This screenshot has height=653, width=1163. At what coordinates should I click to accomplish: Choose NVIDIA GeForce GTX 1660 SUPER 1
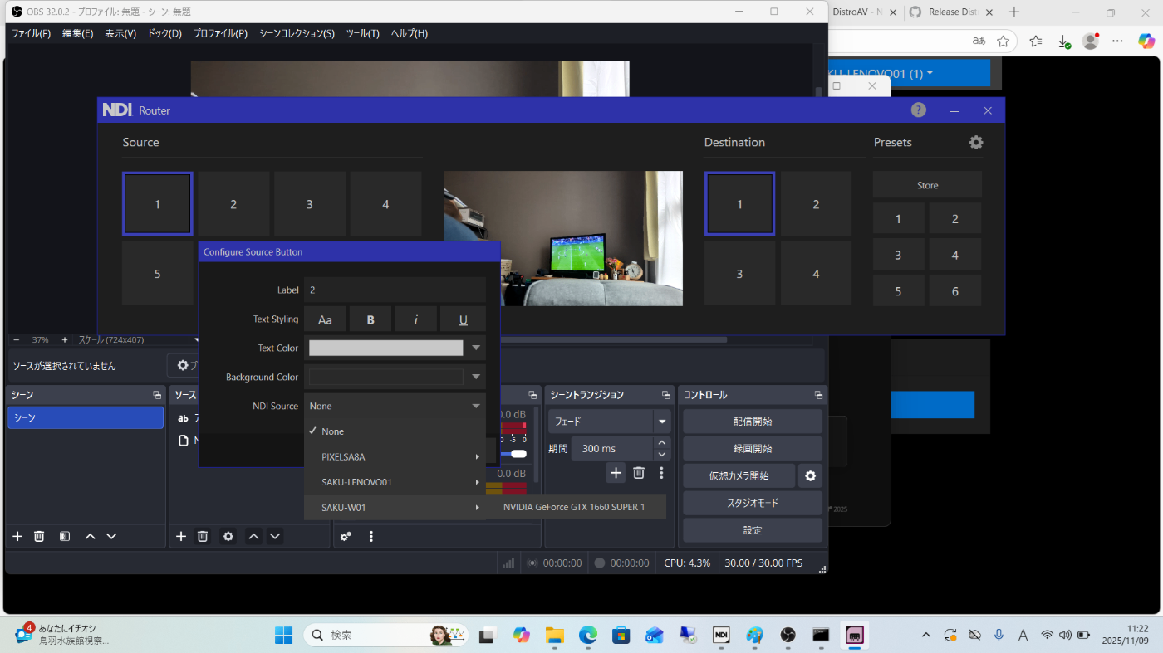pos(574,507)
